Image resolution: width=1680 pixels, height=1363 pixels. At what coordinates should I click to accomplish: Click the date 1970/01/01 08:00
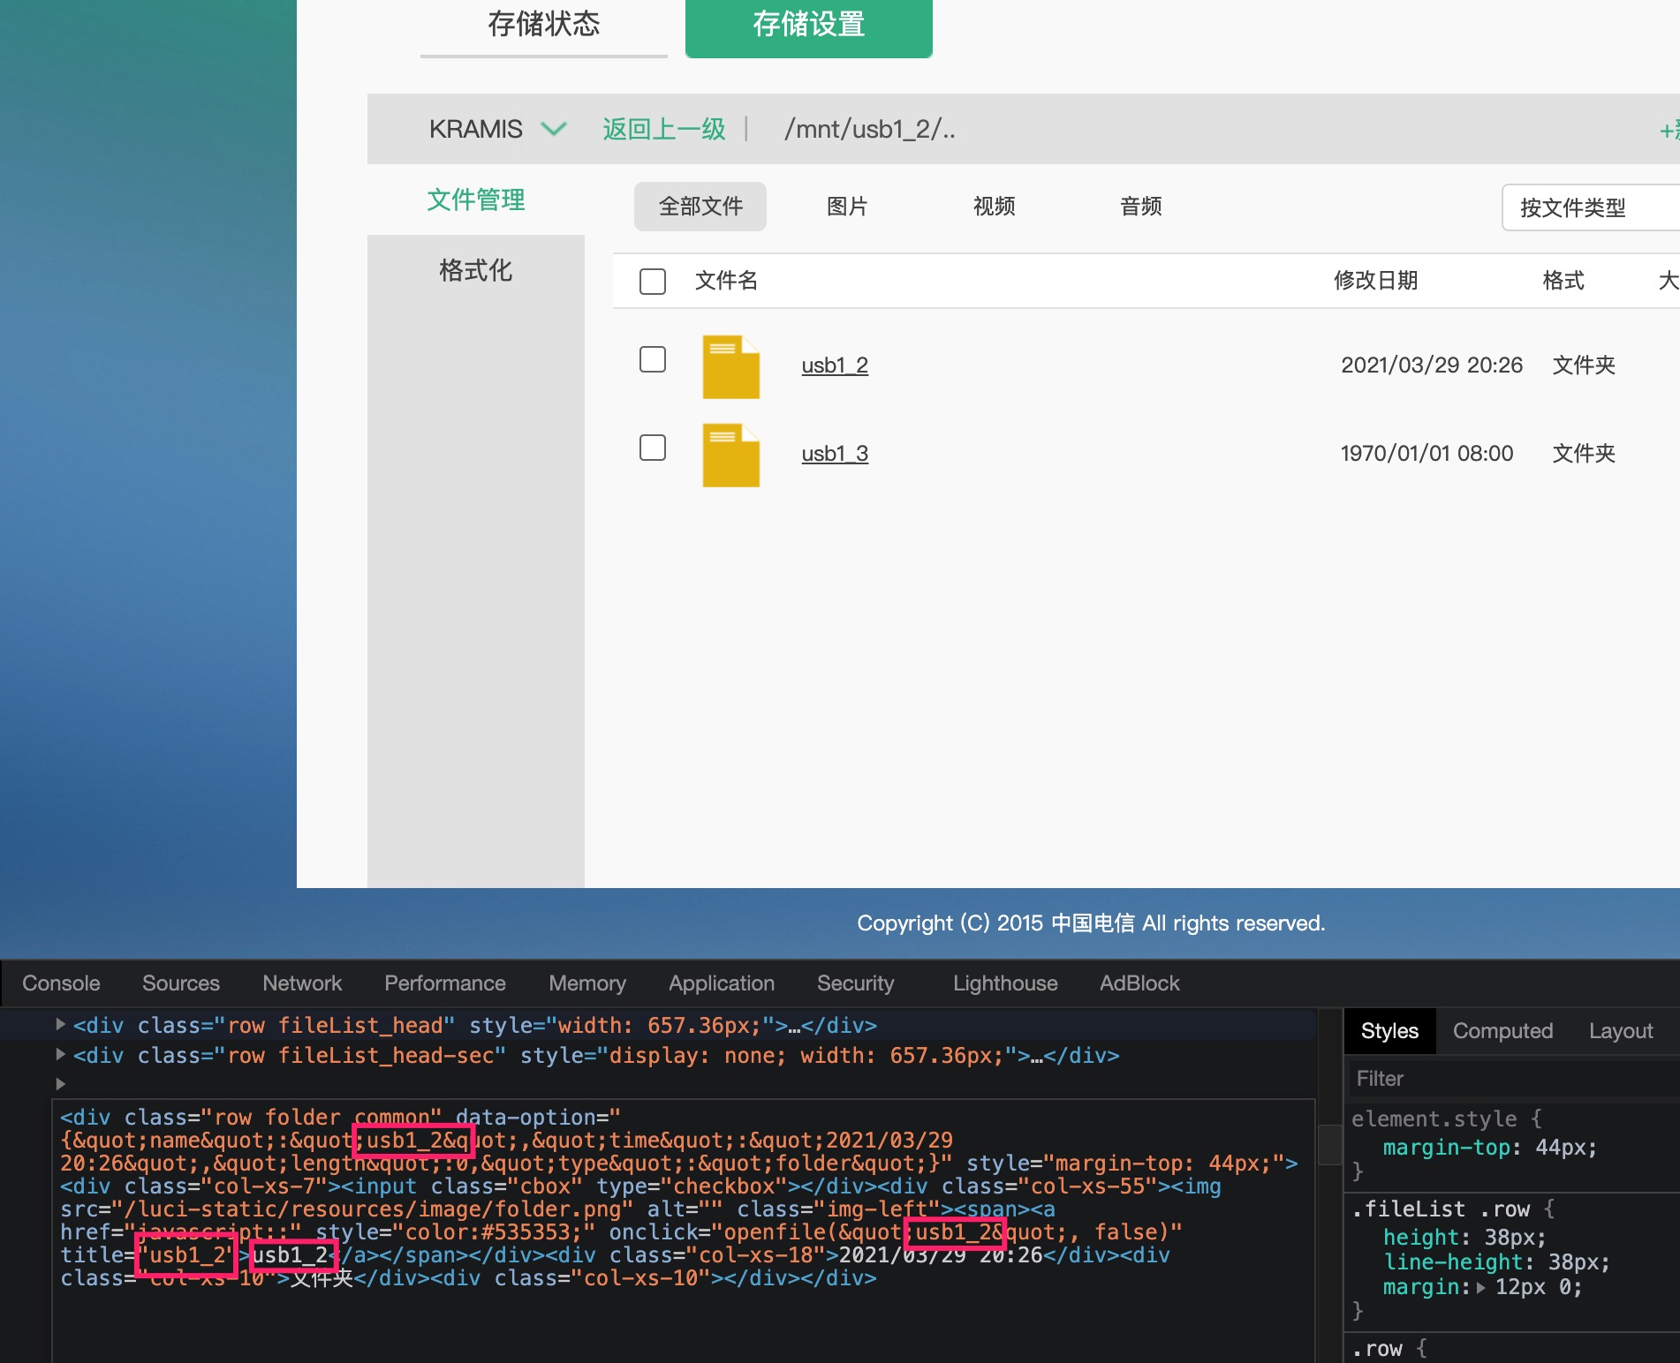pos(1426,454)
